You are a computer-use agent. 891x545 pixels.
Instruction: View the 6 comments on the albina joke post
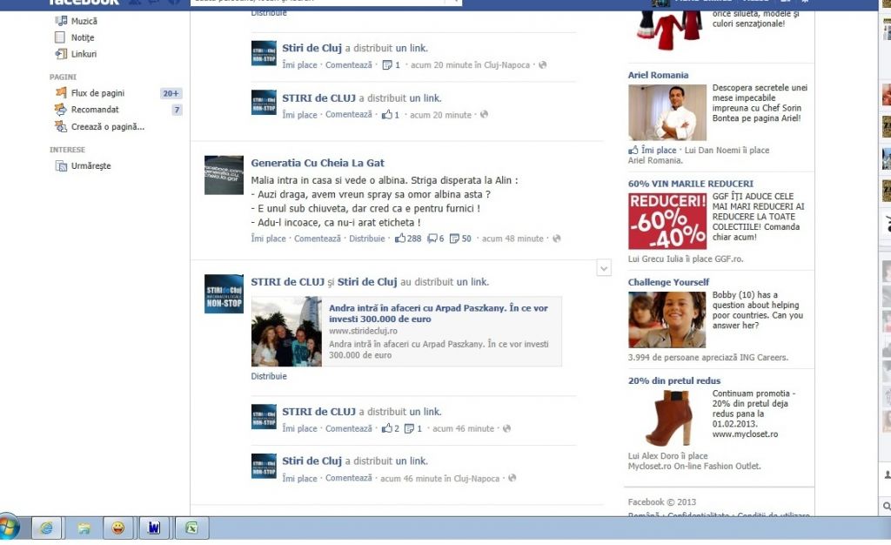[x=435, y=239]
